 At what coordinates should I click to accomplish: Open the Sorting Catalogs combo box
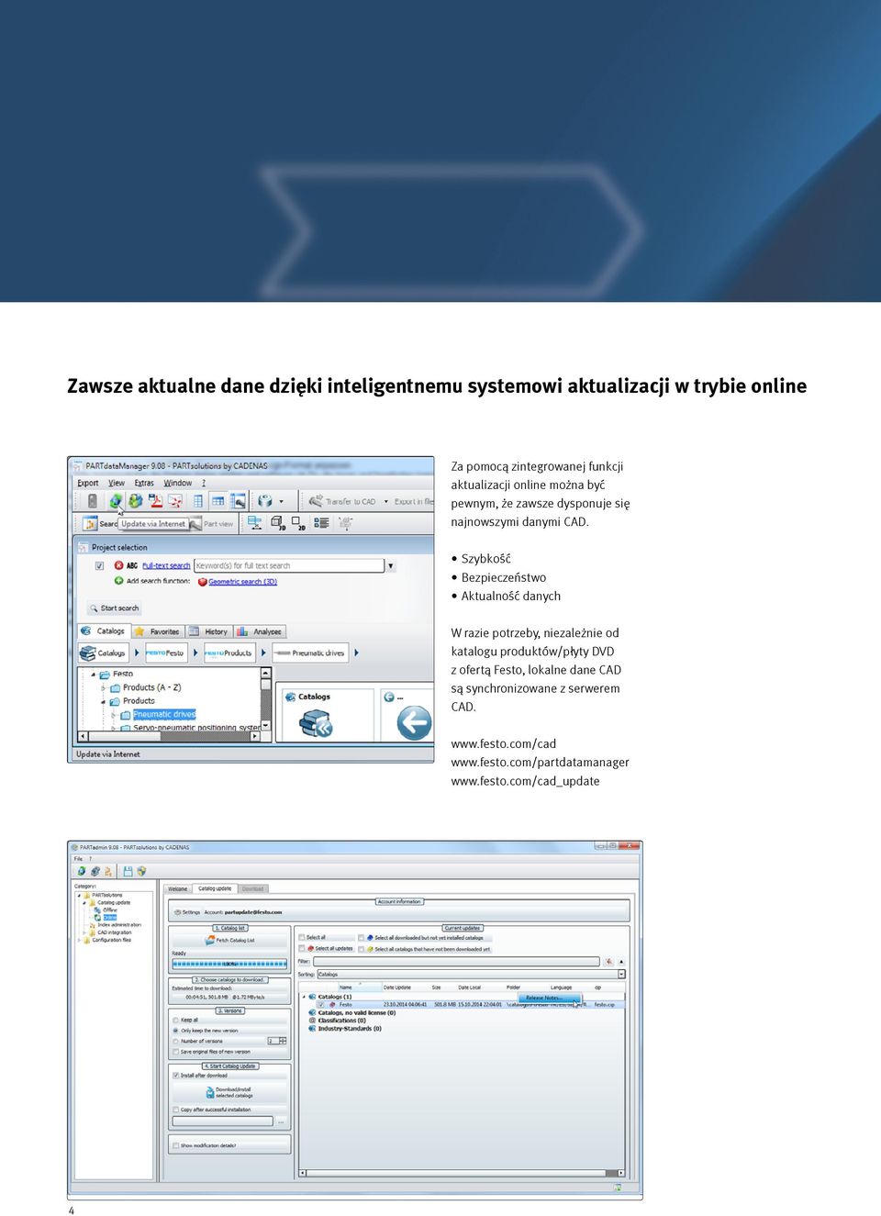tap(472, 975)
